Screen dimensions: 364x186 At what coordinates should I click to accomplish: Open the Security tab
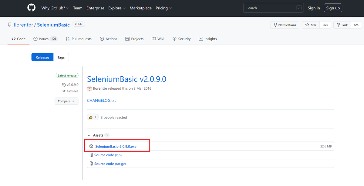tap(181, 39)
